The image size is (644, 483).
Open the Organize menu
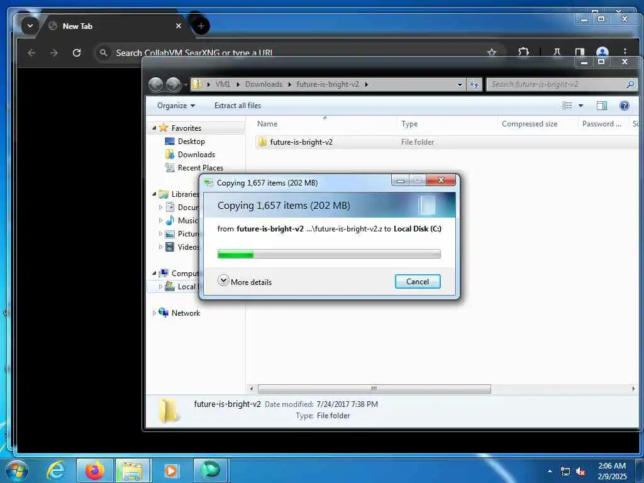pyautogui.click(x=176, y=106)
